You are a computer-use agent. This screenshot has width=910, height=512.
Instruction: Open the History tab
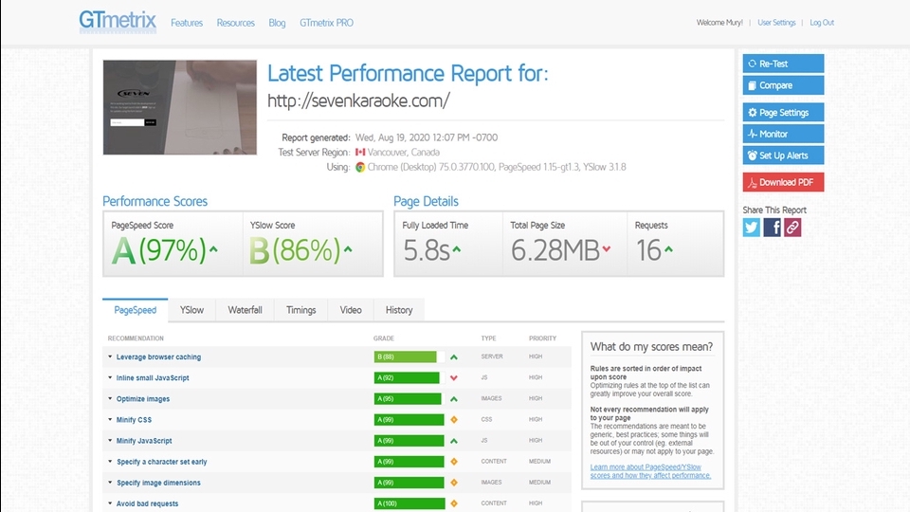399,310
